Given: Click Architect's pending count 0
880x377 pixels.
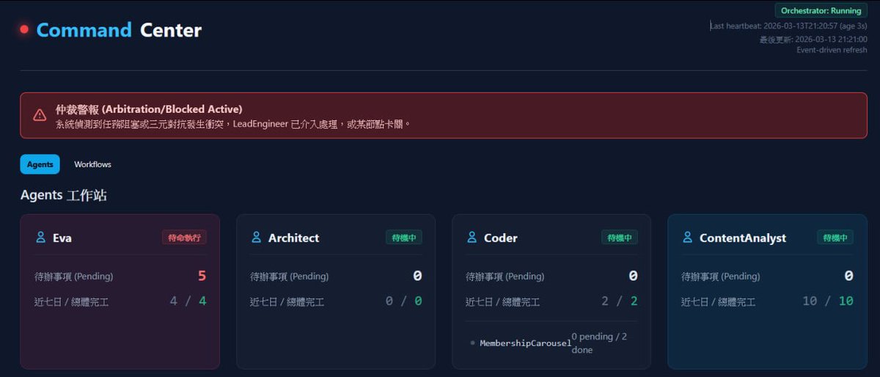Looking at the screenshot, I should pyautogui.click(x=417, y=277).
